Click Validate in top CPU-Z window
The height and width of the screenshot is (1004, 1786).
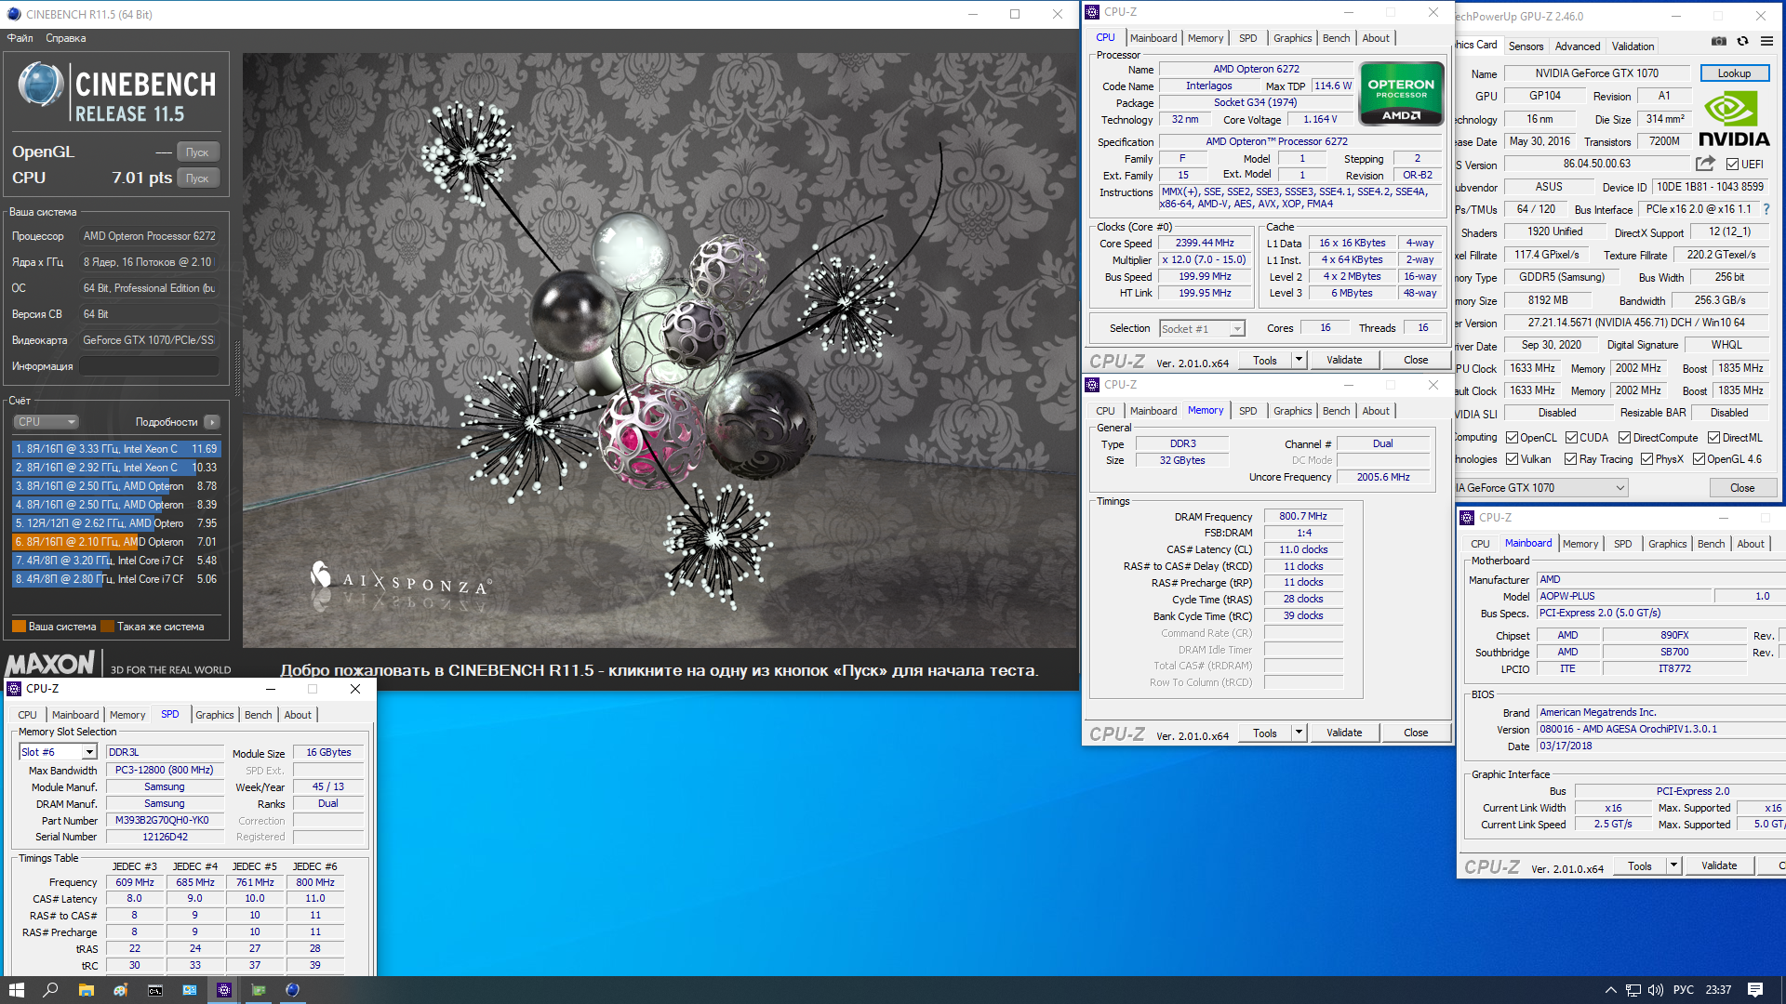coord(1344,360)
